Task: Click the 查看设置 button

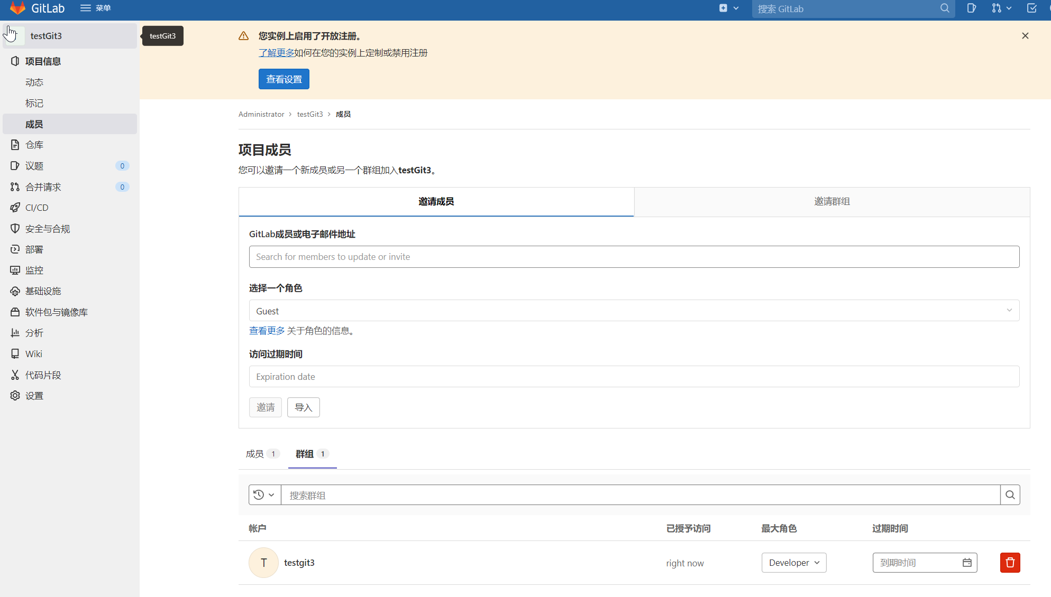Action: click(x=284, y=79)
